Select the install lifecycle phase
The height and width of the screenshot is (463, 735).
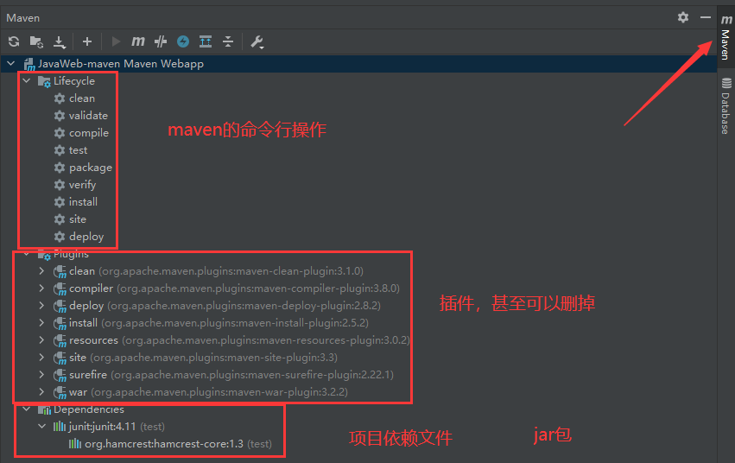(x=83, y=202)
